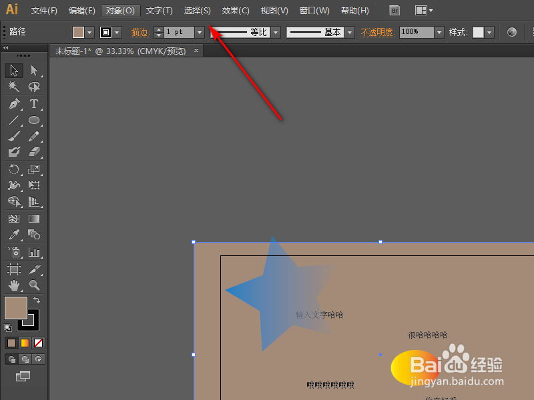Choose the Ellipse tool

tap(34, 120)
